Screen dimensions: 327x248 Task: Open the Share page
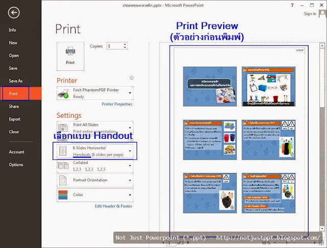14,107
